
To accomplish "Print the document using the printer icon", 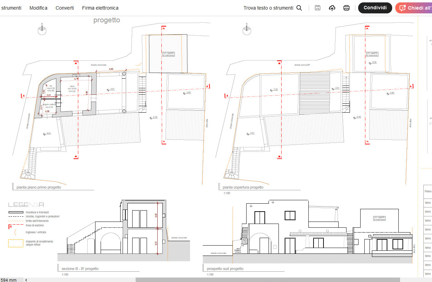I will click(346, 8).
